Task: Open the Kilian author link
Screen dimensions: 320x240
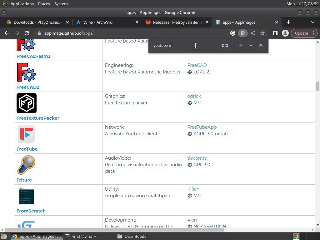Action: tap(193, 189)
